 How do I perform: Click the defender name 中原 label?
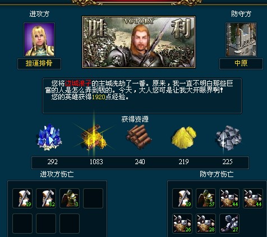tap(241, 63)
